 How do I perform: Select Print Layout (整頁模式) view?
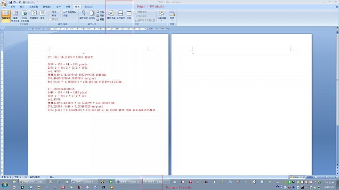(6, 16)
